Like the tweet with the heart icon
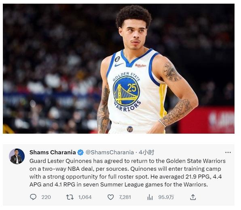This screenshot has width=241, height=210. tap(110, 197)
